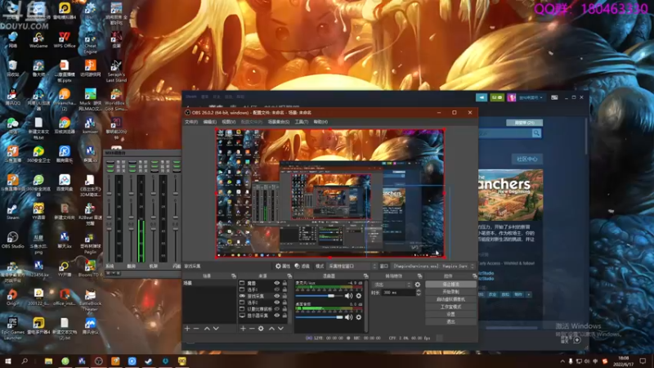Image resolution: width=654 pixels, height=368 pixels.
Task: Click the 启动虚拟摄像机 virtual camera button
Action: 450,299
